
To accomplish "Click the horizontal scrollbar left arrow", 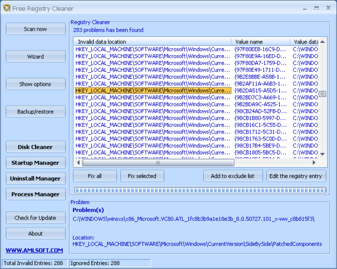I will coord(78,163).
